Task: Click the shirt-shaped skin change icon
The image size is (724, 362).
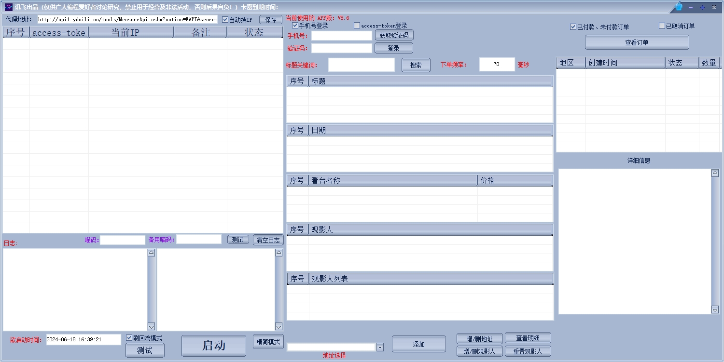Action: [679, 7]
